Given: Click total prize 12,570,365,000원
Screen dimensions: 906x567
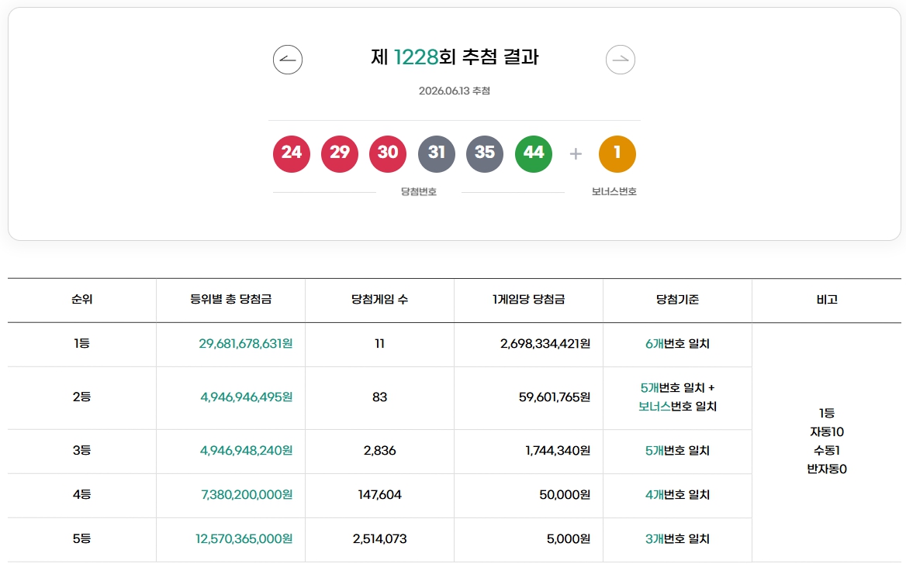Looking at the screenshot, I should [244, 539].
